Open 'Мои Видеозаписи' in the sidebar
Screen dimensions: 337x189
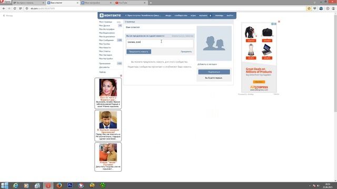(x=107, y=33)
